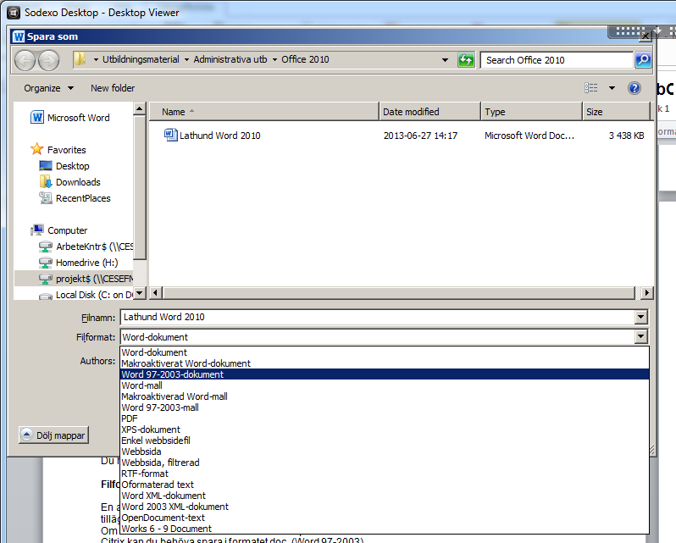This screenshot has width=676, height=543.
Task: Select Administrativa utb in address path
Action: tap(230, 59)
